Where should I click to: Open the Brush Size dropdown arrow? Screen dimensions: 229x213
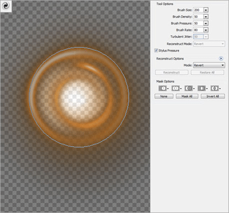(x=206, y=10)
